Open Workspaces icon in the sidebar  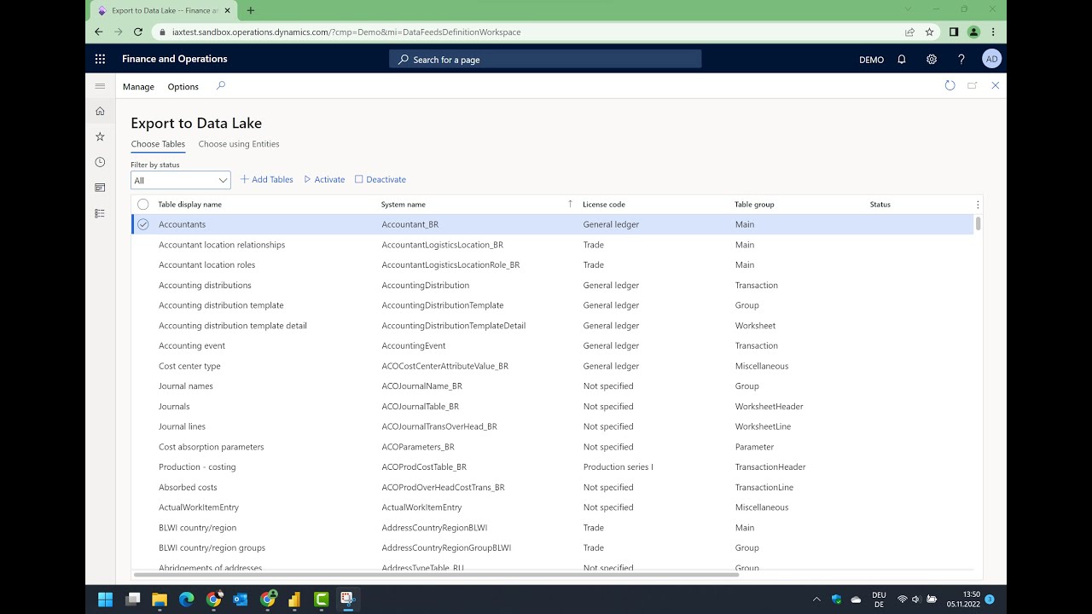100,188
